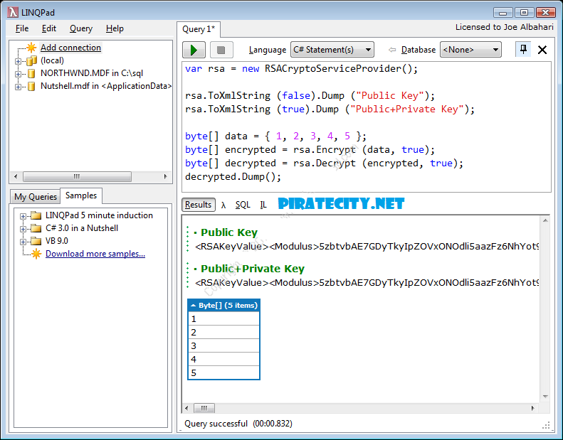563x440 pixels.
Task: Open the Query menu
Action: click(81, 28)
